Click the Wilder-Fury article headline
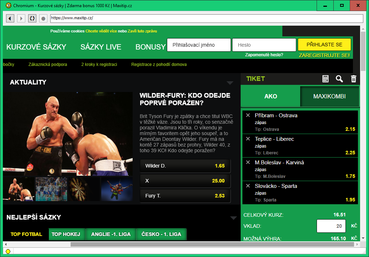Viewport: 369px width, 257px height. 185,99
